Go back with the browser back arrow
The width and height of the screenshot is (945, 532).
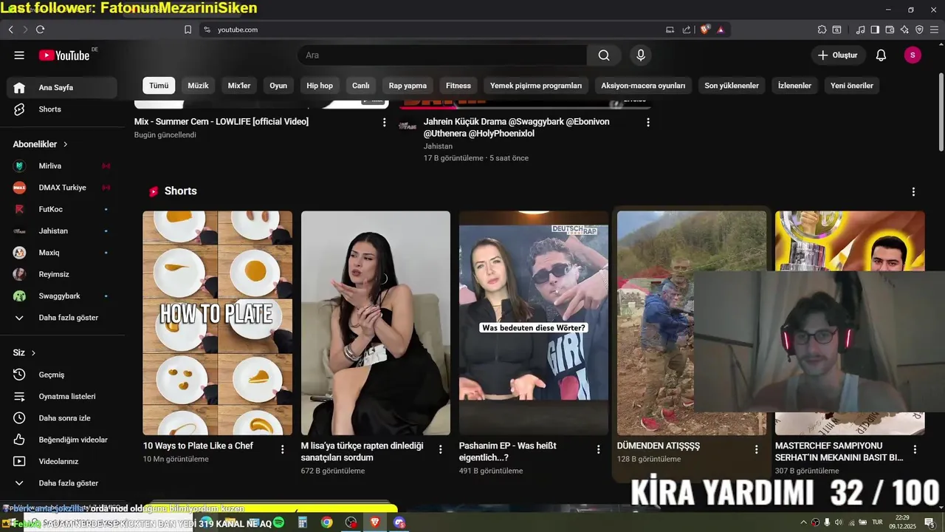[11, 30]
